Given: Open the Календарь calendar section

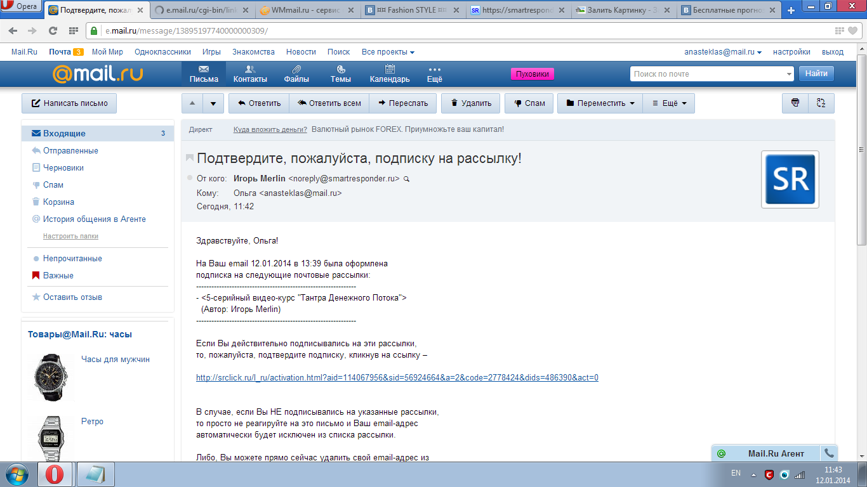Looking at the screenshot, I should 390,74.
